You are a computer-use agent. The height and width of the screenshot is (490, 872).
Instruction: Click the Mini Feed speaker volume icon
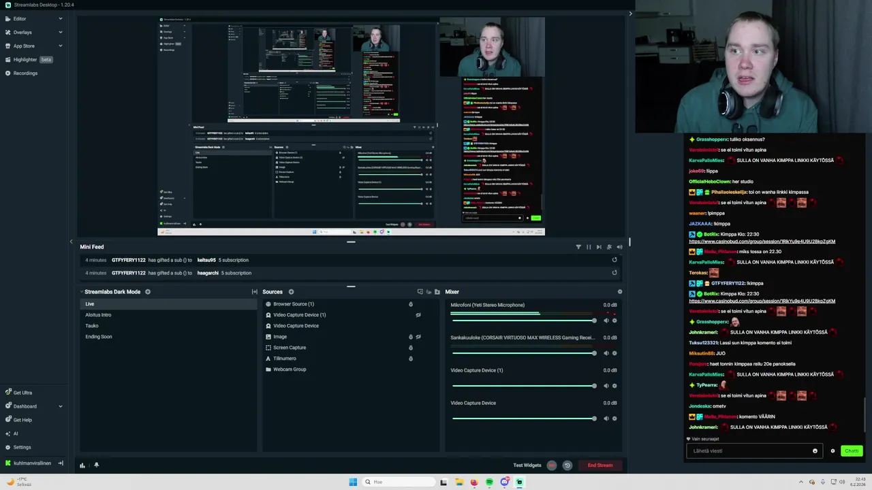(619, 247)
